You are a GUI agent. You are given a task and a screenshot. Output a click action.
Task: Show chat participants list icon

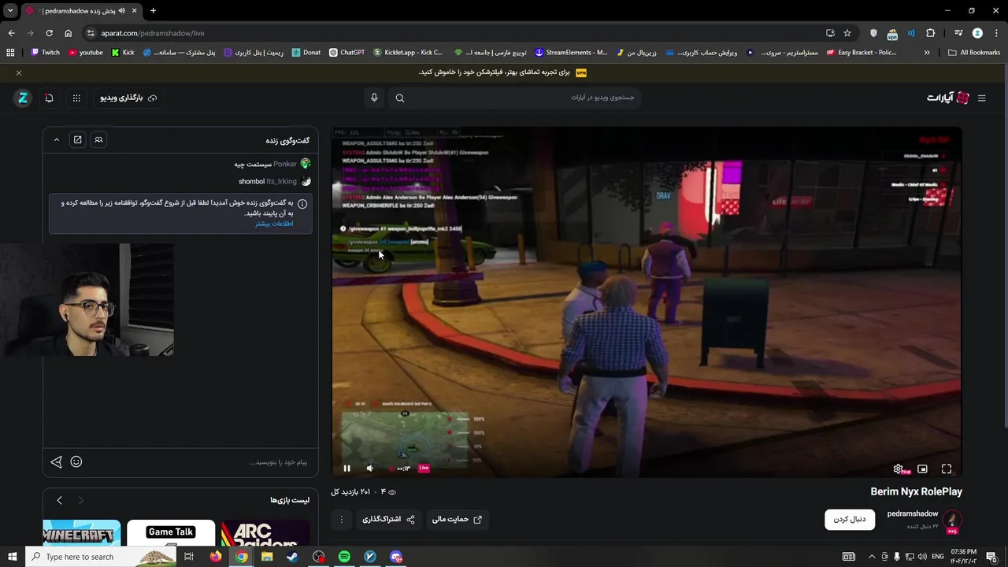coord(98,139)
